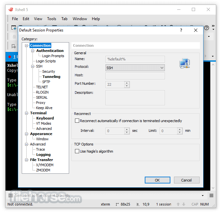Select Login Scripts in category tree
Viewport: 222px width, 213px height.
[x=46, y=61]
